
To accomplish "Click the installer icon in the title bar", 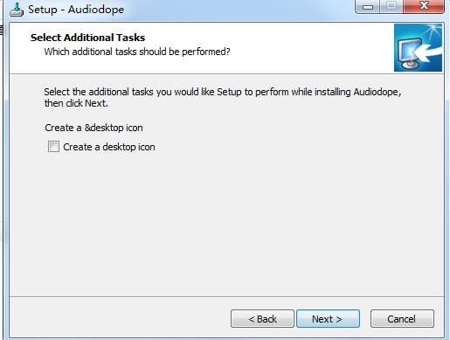I will [17, 10].
